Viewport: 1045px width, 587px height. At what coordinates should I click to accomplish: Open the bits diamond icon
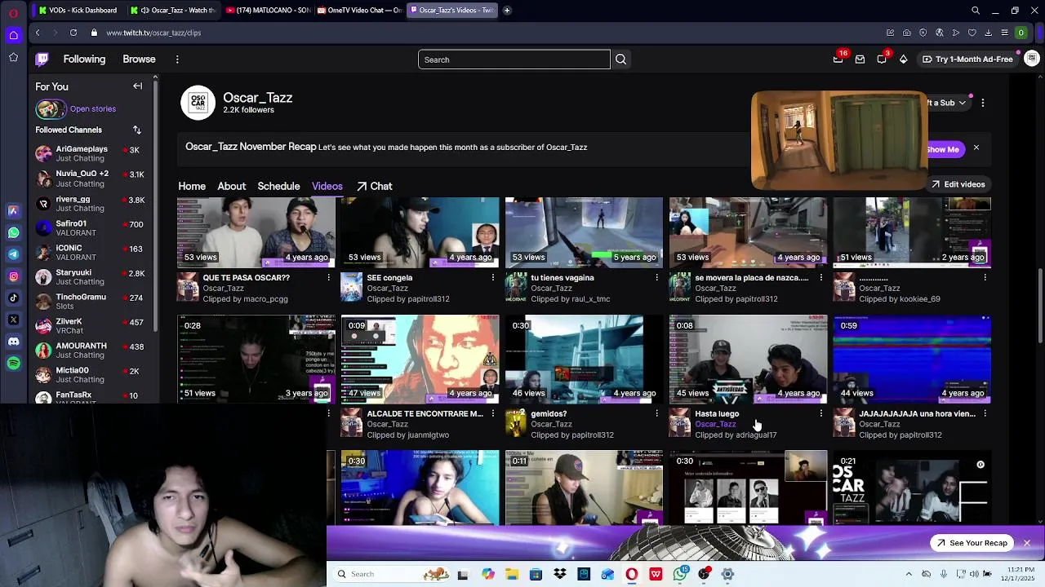[903, 59]
